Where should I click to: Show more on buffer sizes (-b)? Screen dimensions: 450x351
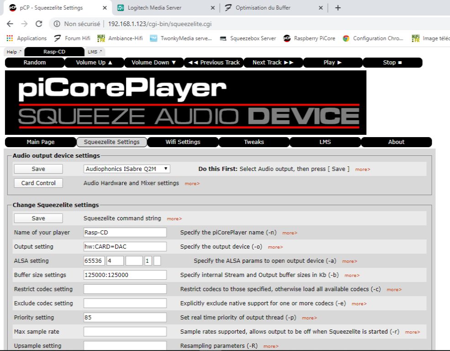tap(352, 276)
